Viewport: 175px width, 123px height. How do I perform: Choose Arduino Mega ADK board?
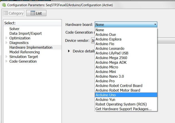point(126,62)
